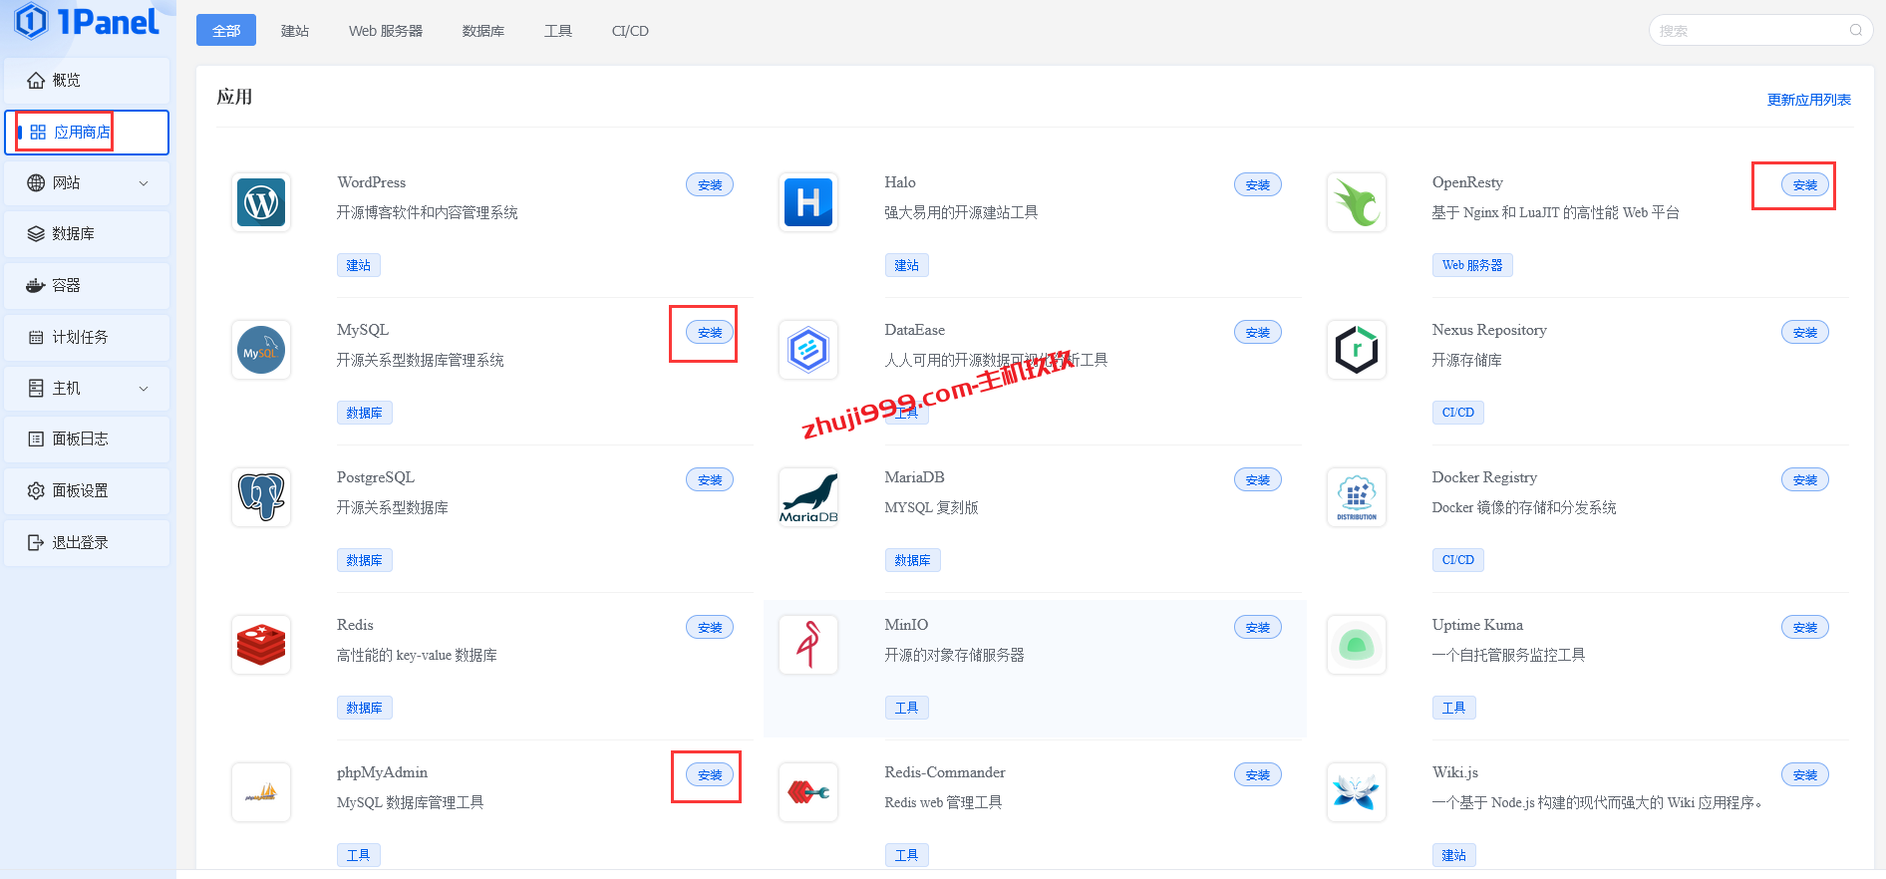Expand the 网站 sidebar menu chevron

click(144, 183)
